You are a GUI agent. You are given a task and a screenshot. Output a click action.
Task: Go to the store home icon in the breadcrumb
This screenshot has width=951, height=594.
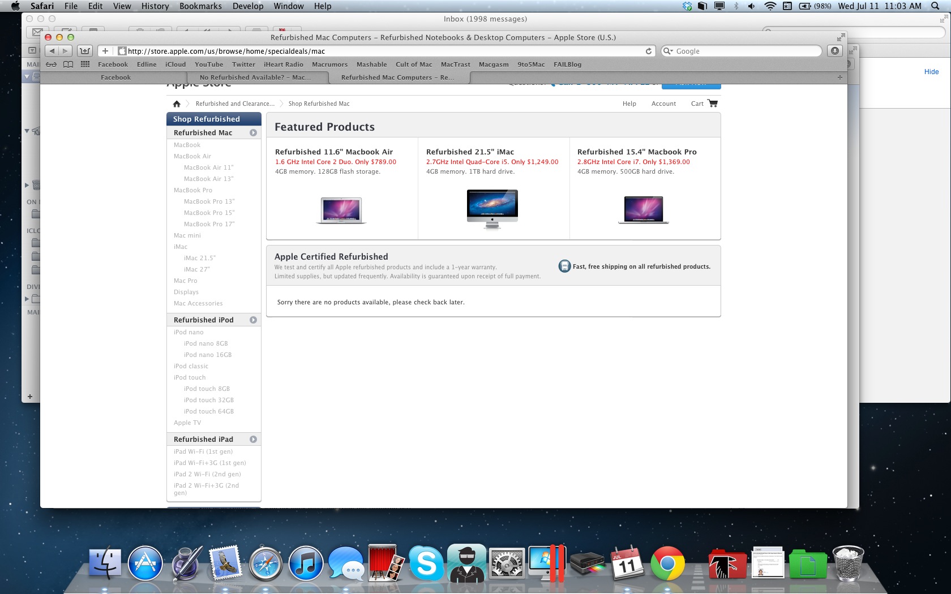tap(177, 104)
